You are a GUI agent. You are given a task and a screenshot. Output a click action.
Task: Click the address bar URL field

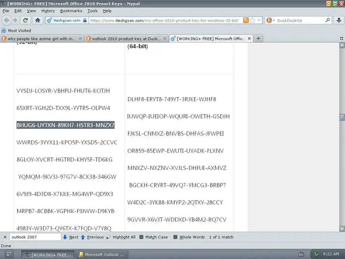pos(165,20)
